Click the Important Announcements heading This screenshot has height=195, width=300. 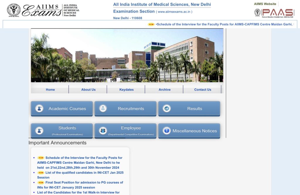click(x=57, y=143)
